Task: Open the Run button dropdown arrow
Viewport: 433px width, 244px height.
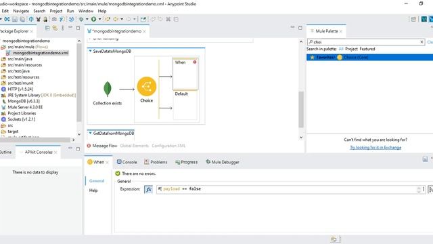Action: pos(99,19)
